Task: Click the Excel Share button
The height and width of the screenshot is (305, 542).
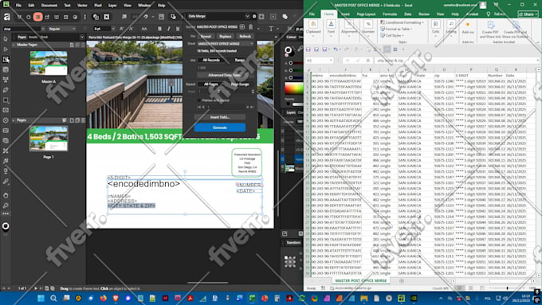Action: click(528, 14)
